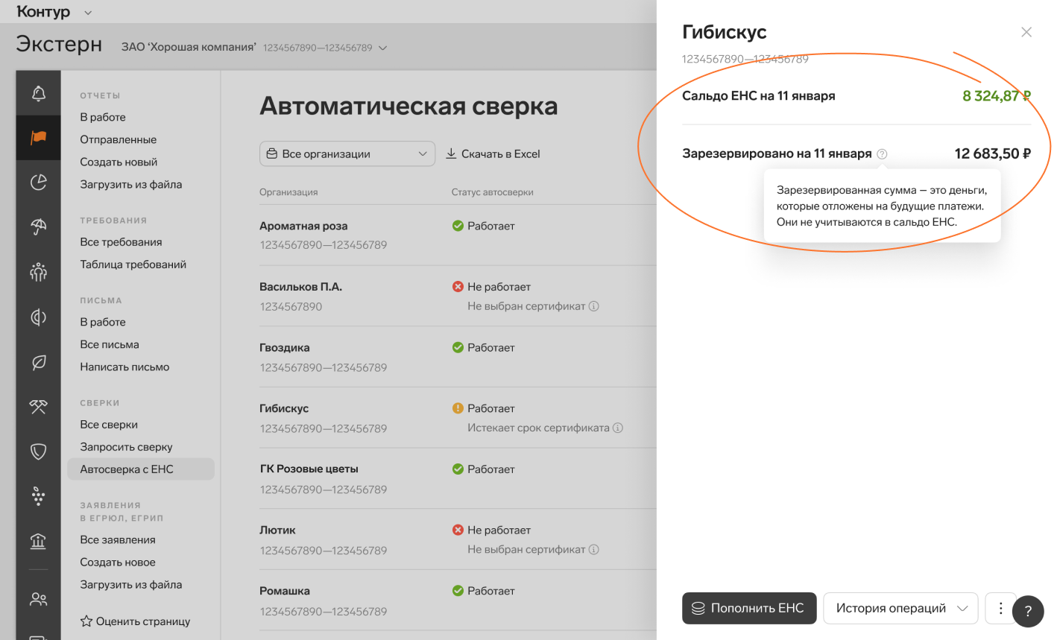1057x640 pixels.
Task: Select Автосверка с ЕНС menu item
Action: click(141, 469)
